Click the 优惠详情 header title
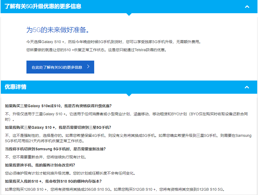258x195 pixels. click(16, 87)
